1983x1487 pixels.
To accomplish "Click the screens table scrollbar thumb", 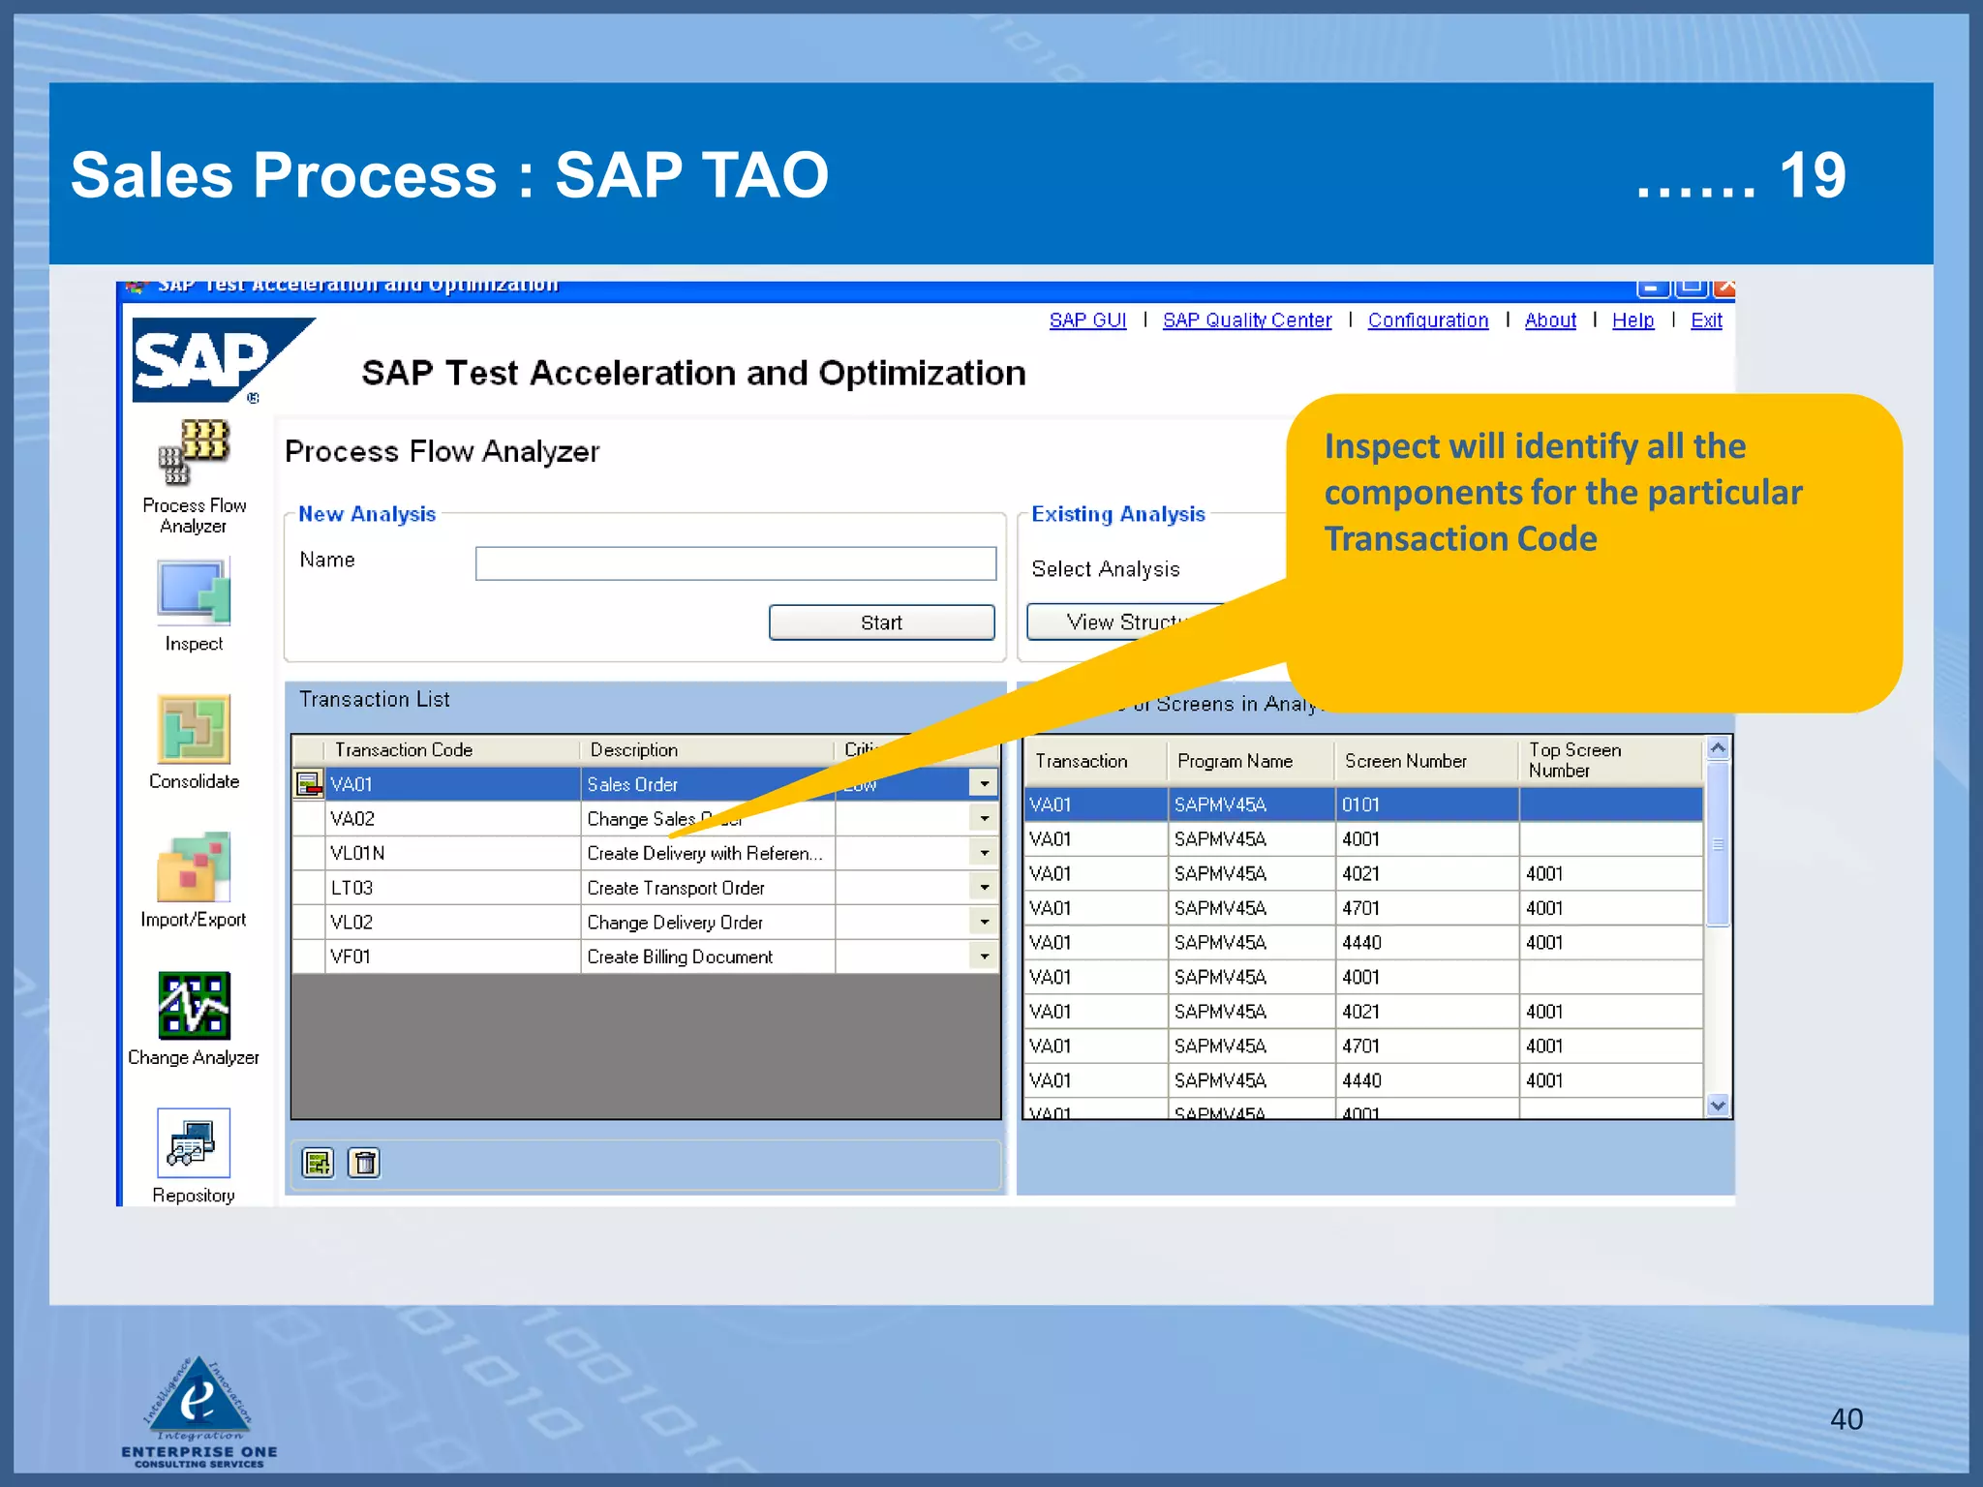I will 1718,844.
